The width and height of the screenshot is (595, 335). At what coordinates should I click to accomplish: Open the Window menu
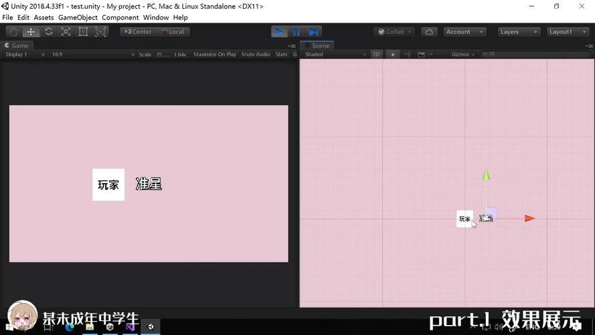click(x=156, y=17)
